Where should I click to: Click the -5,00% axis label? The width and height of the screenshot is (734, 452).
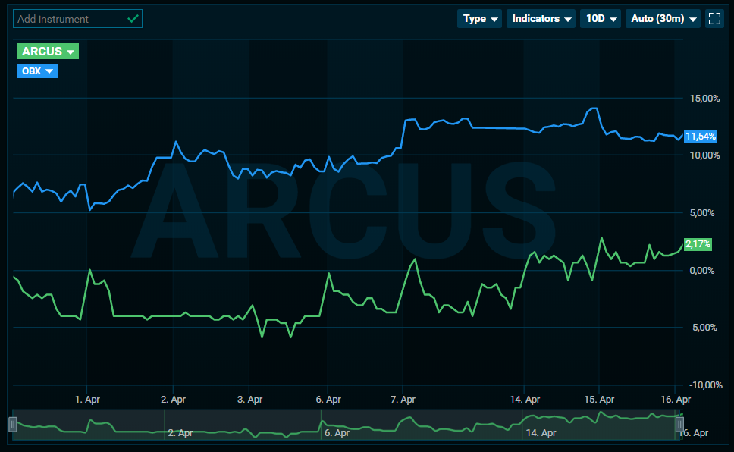(703, 328)
